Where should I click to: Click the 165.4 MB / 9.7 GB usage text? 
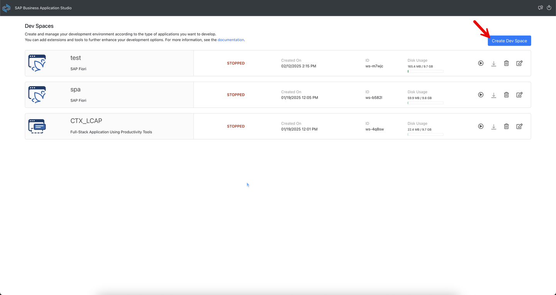(420, 67)
